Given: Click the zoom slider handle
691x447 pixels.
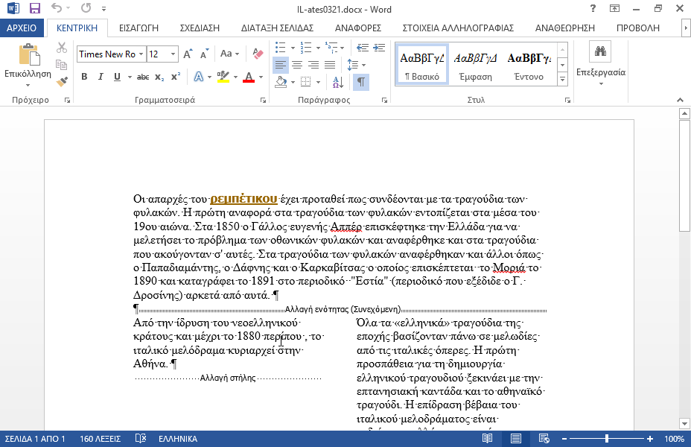Looking at the screenshot, I should [607, 439].
